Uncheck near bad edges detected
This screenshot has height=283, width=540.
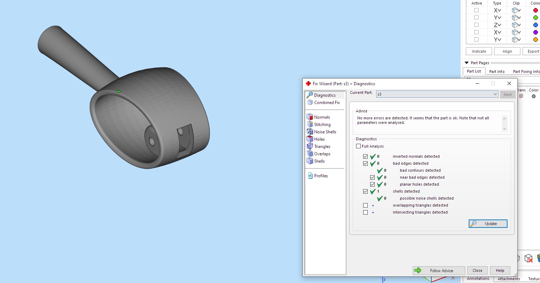click(372, 178)
